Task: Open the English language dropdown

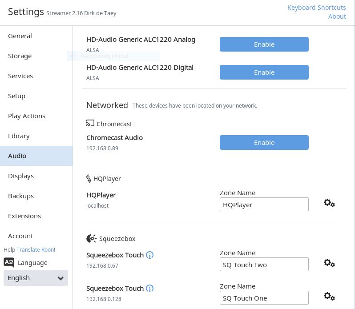Action: (36, 278)
